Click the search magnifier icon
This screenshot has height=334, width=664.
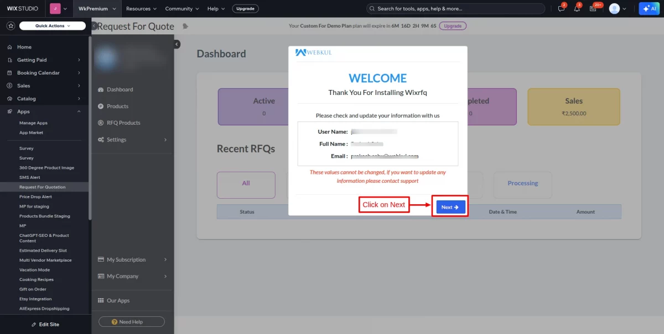coord(372,9)
